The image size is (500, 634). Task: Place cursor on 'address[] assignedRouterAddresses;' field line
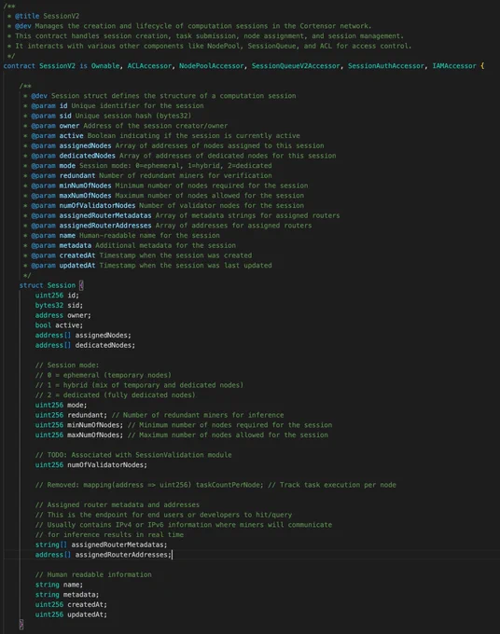pyautogui.click(x=104, y=555)
